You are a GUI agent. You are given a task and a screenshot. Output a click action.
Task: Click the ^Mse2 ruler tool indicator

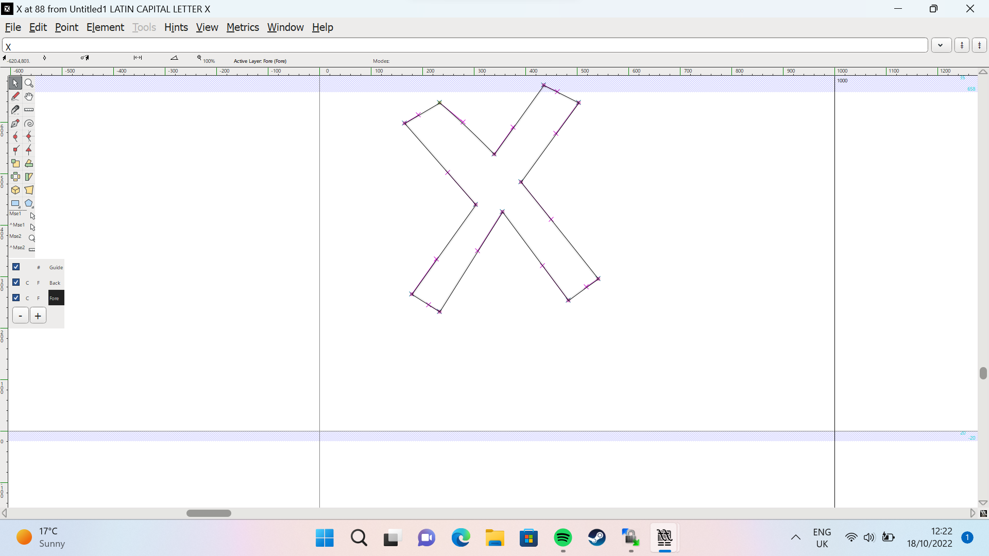coord(32,250)
